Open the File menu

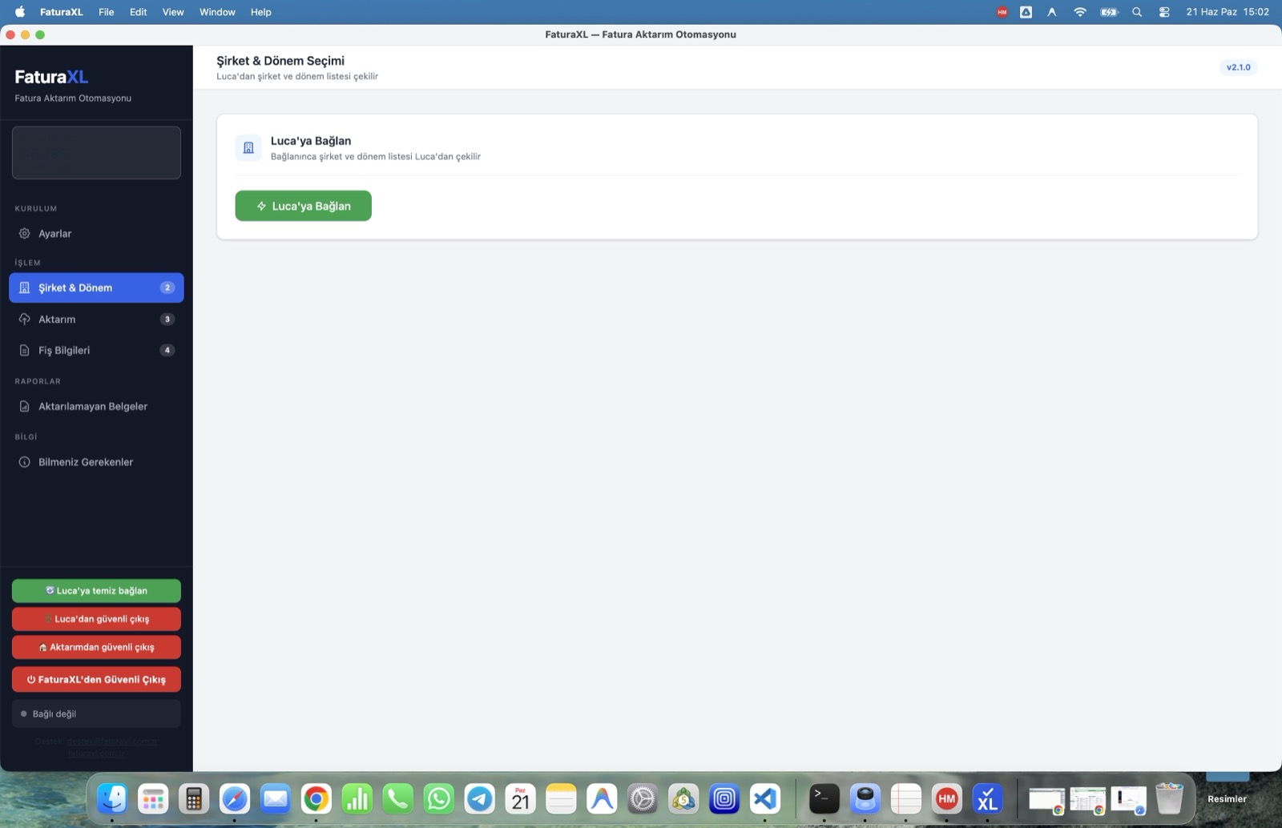click(x=106, y=12)
